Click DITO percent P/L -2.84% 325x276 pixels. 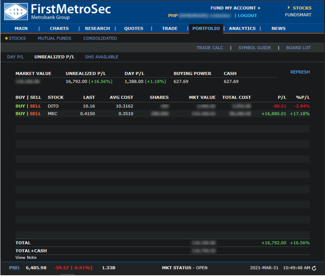302,106
